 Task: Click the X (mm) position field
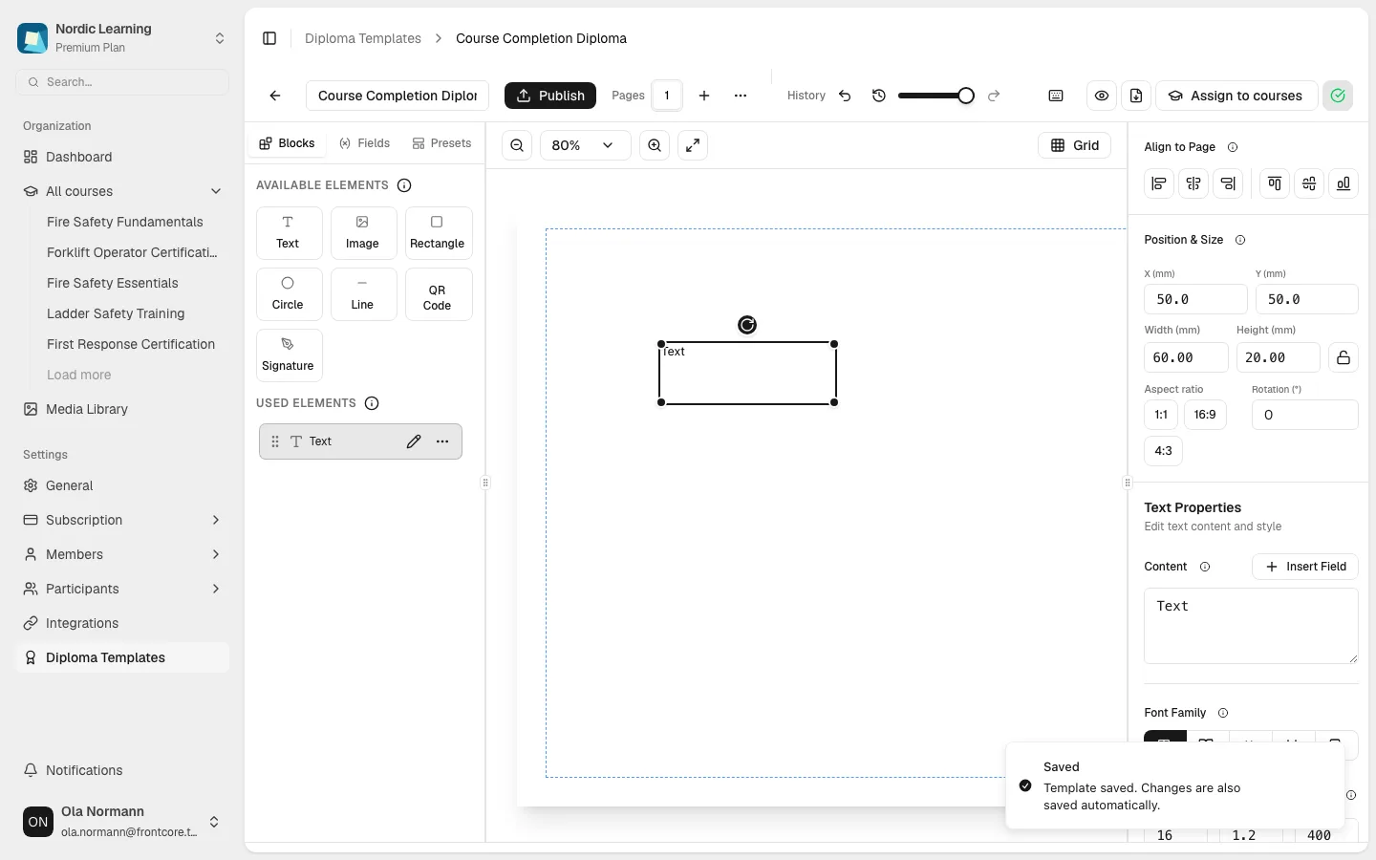click(1195, 299)
